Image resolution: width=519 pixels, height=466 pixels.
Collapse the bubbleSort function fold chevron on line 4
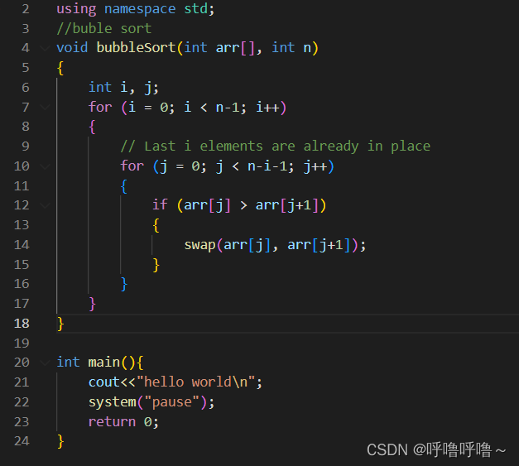[x=45, y=48]
